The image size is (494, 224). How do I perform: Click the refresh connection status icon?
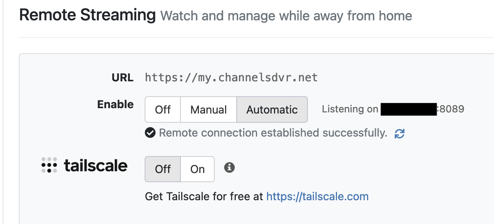pyautogui.click(x=400, y=133)
